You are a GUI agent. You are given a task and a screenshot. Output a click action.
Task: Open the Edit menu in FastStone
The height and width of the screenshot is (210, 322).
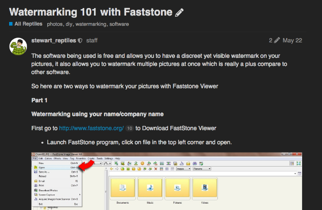click(41, 159)
